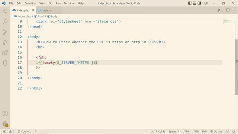Click the h1 heading text on line 13
The width and height of the screenshot is (238, 134).
(99, 42)
